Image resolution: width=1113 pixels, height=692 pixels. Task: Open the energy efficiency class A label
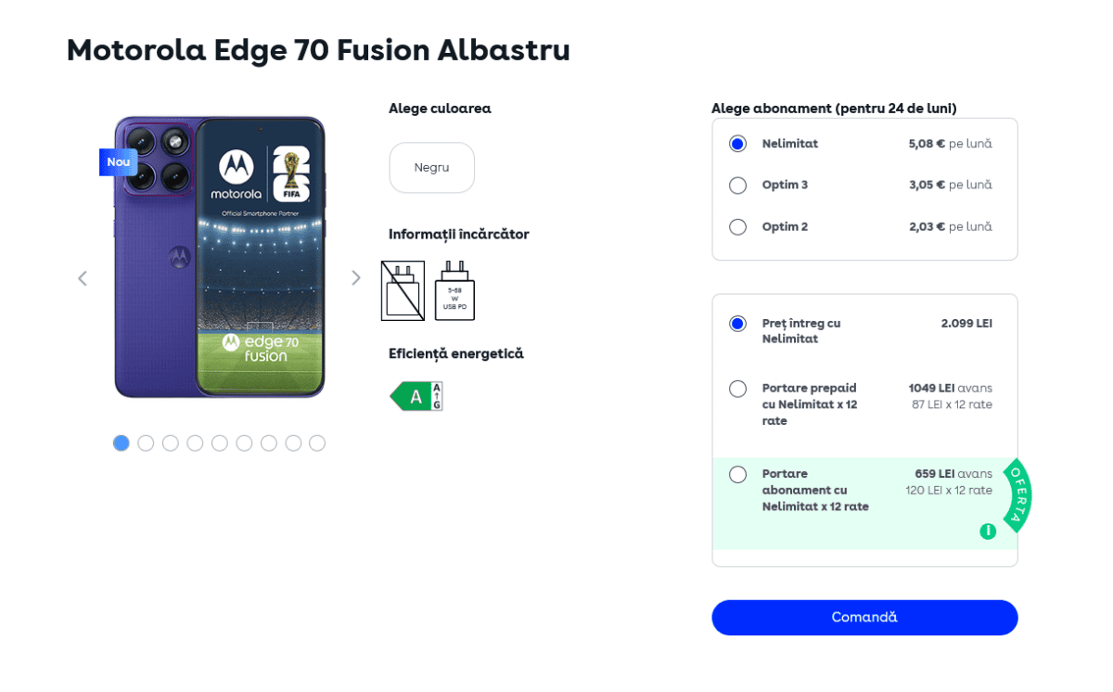coord(416,396)
